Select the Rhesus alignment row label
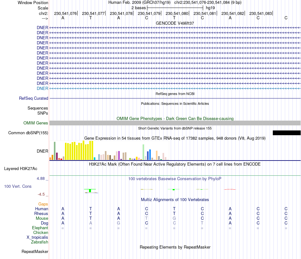The height and width of the screenshot is (259, 301). (x=41, y=213)
